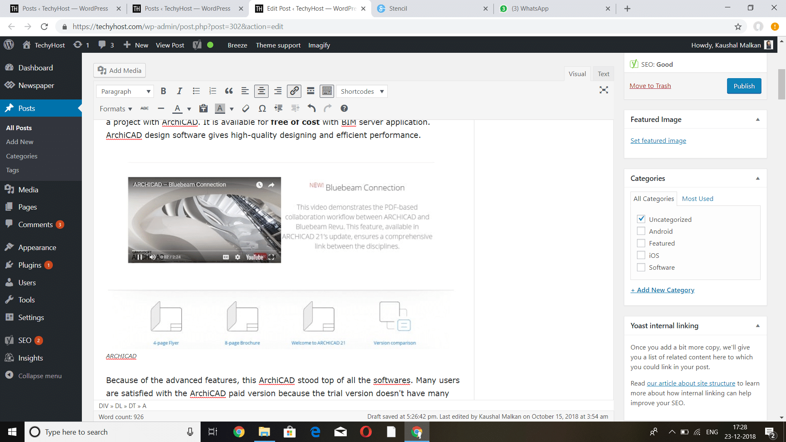Collapse the Categories panel
Screen dimensions: 786x442
[757, 178]
